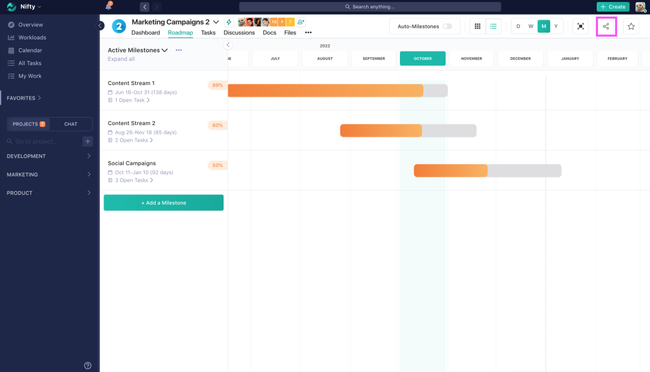Image resolution: width=650 pixels, height=372 pixels.
Task: Open the Tasks tab
Action: tap(208, 32)
